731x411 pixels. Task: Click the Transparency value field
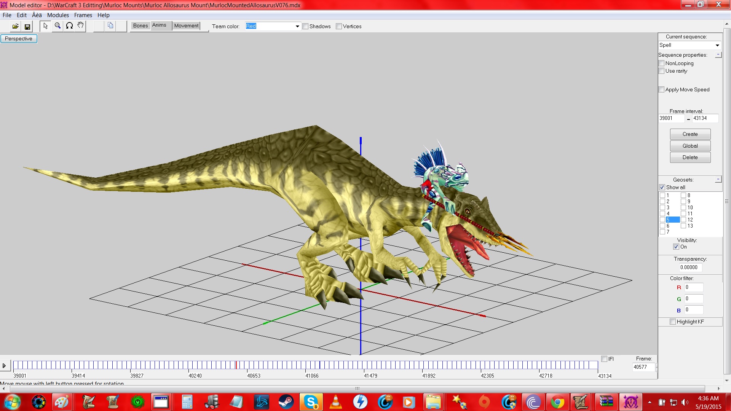(x=691, y=267)
